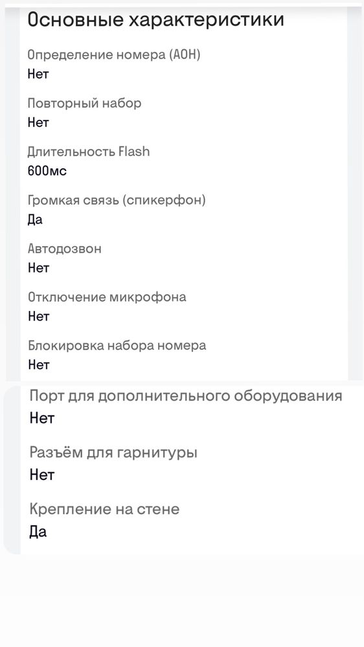Select Порт для дополнительного оборудования label
Image resolution: width=364 pixels, height=647 pixels.
click(186, 396)
